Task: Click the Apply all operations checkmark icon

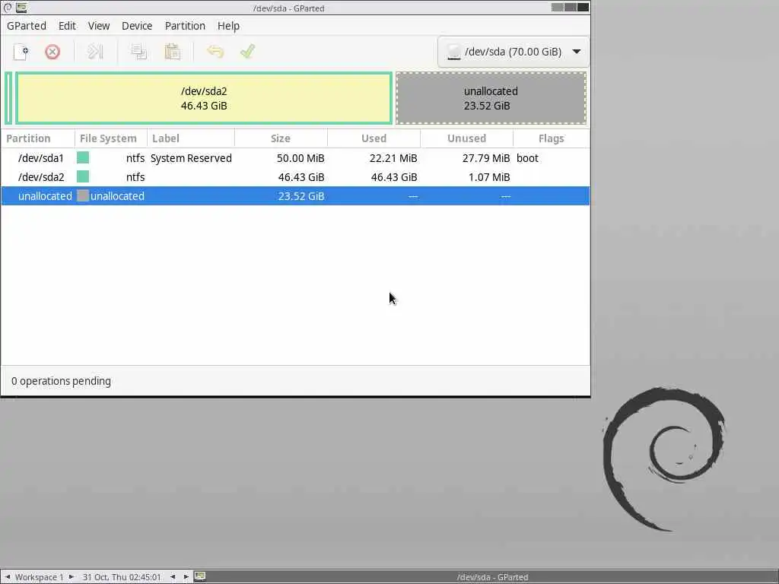Action: point(247,52)
